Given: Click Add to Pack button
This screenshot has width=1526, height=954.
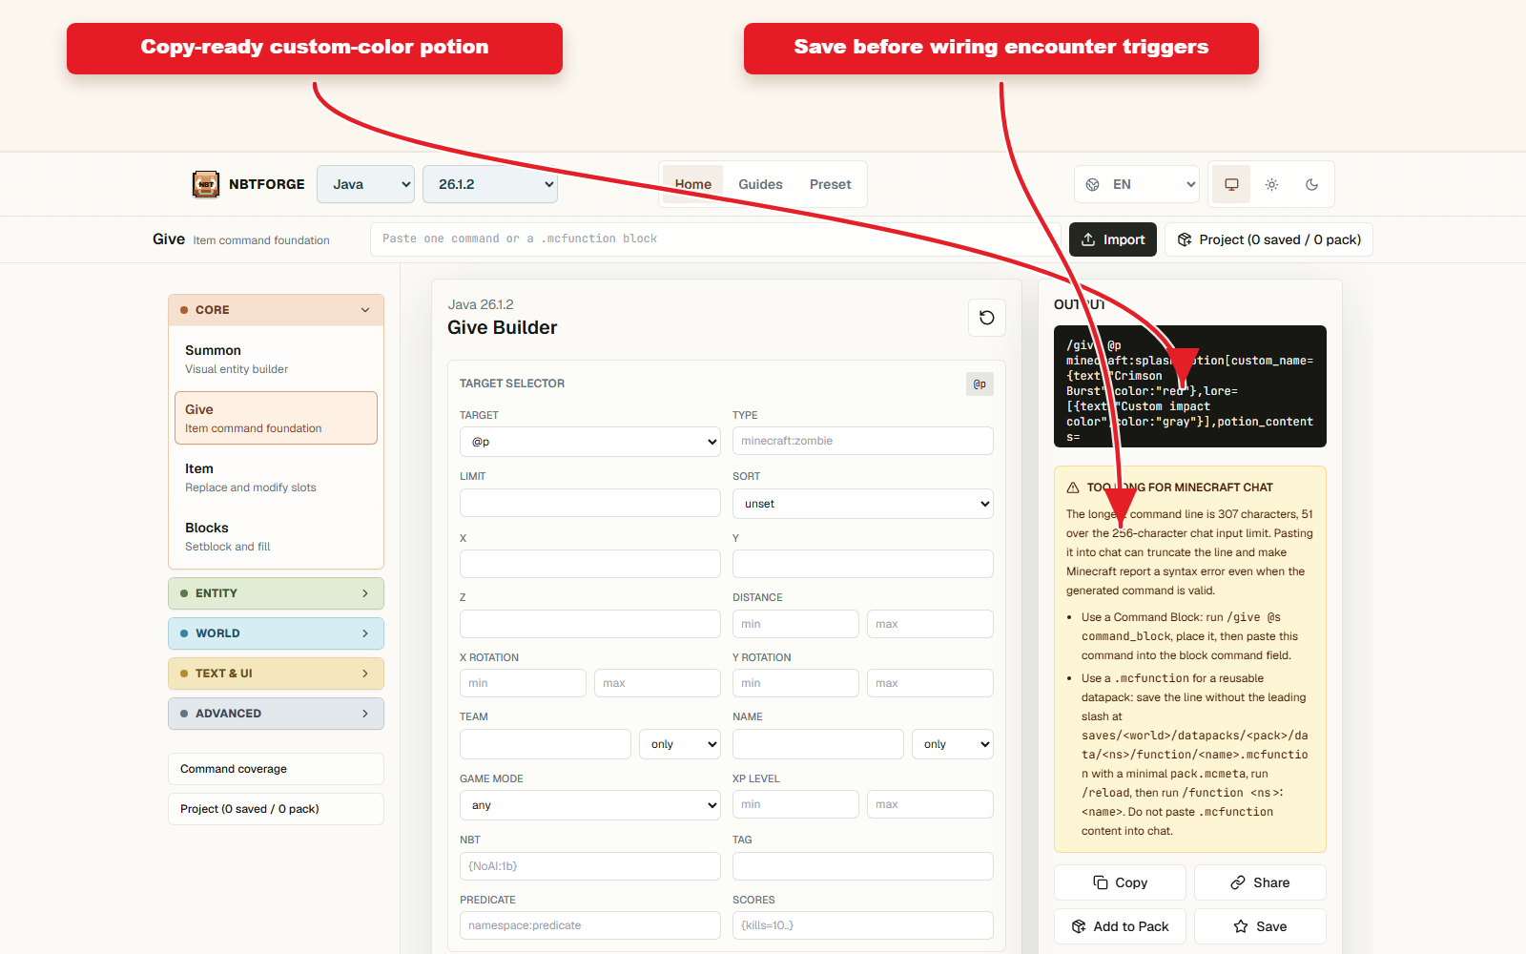Looking at the screenshot, I should point(1120,926).
